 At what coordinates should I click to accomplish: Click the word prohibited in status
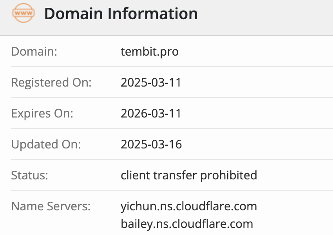[229, 175]
